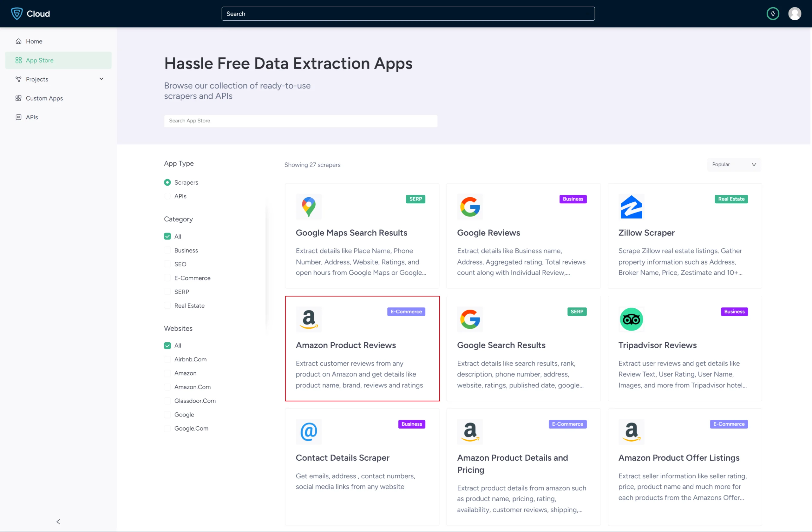Check the SEO category checkbox
This screenshot has width=812, height=532.
coord(167,264)
